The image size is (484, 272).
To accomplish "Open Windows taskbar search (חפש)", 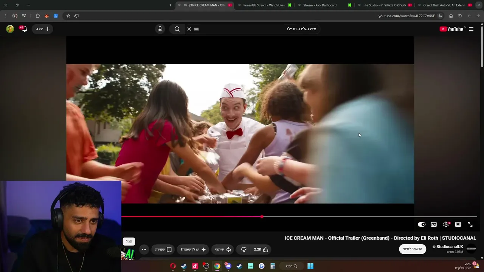I will 291,266.
